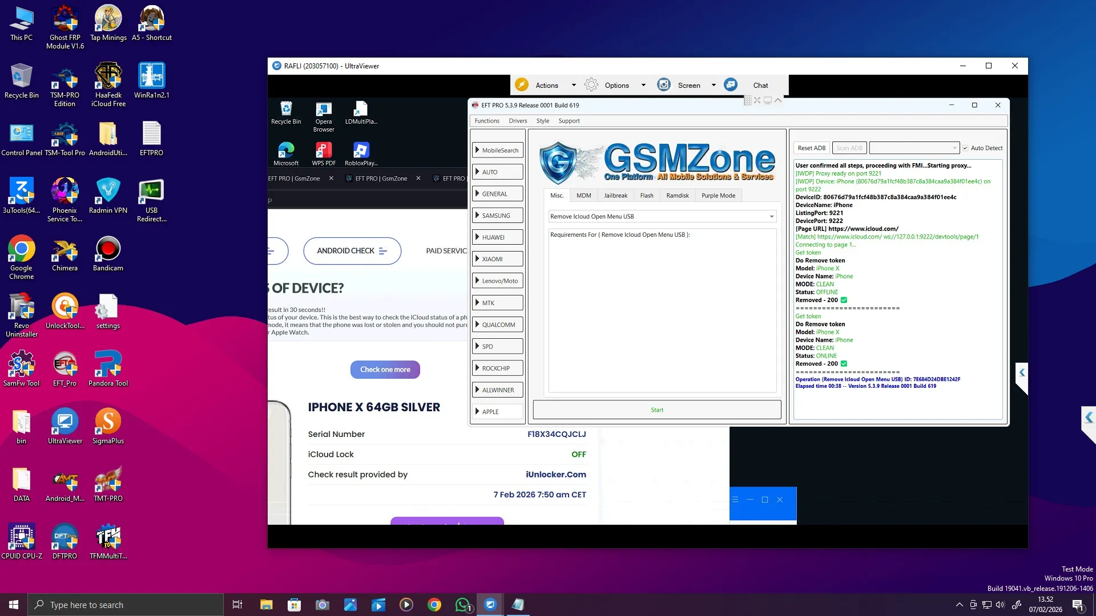Viewport: 1096px width, 616px height.
Task: Open the ADB device combo box
Action: pyautogui.click(x=913, y=148)
